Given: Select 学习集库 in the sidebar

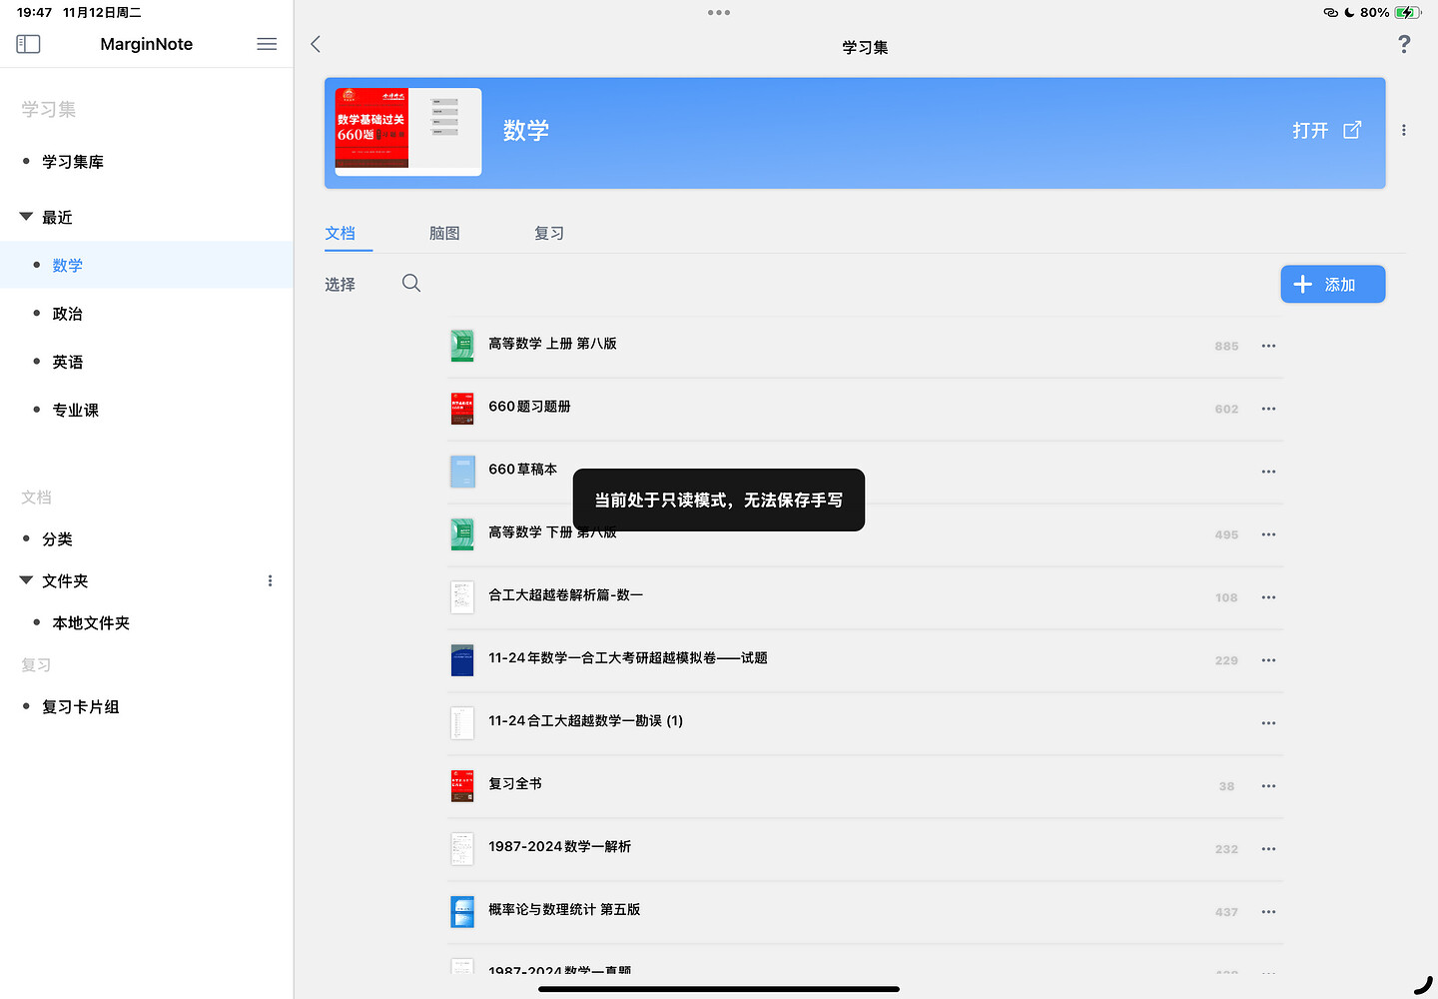Looking at the screenshot, I should point(73,162).
